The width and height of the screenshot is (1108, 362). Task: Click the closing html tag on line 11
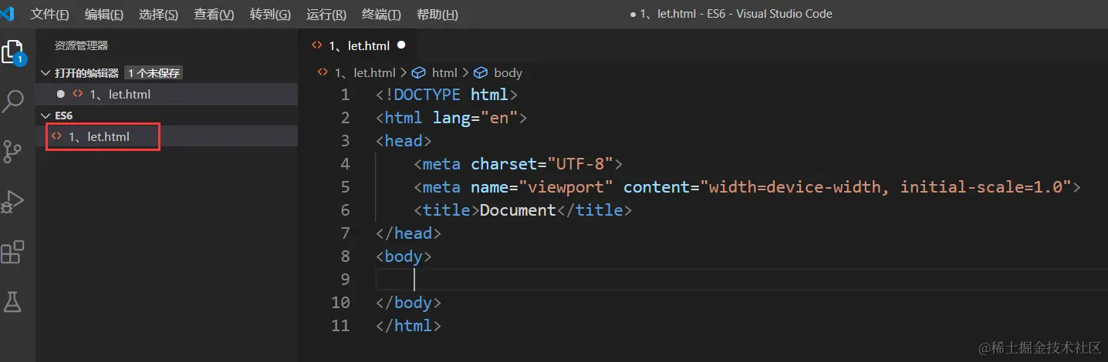[408, 326]
